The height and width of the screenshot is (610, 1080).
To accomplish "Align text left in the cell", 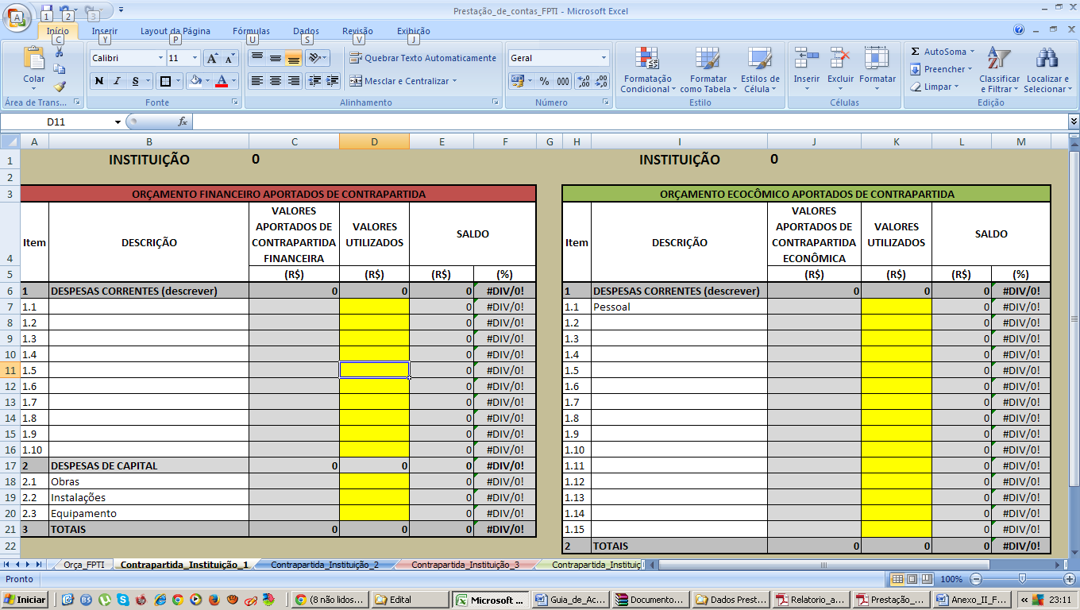I will point(257,81).
